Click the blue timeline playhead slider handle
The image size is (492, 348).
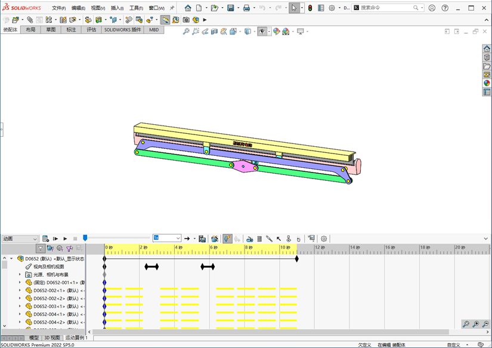(85, 238)
